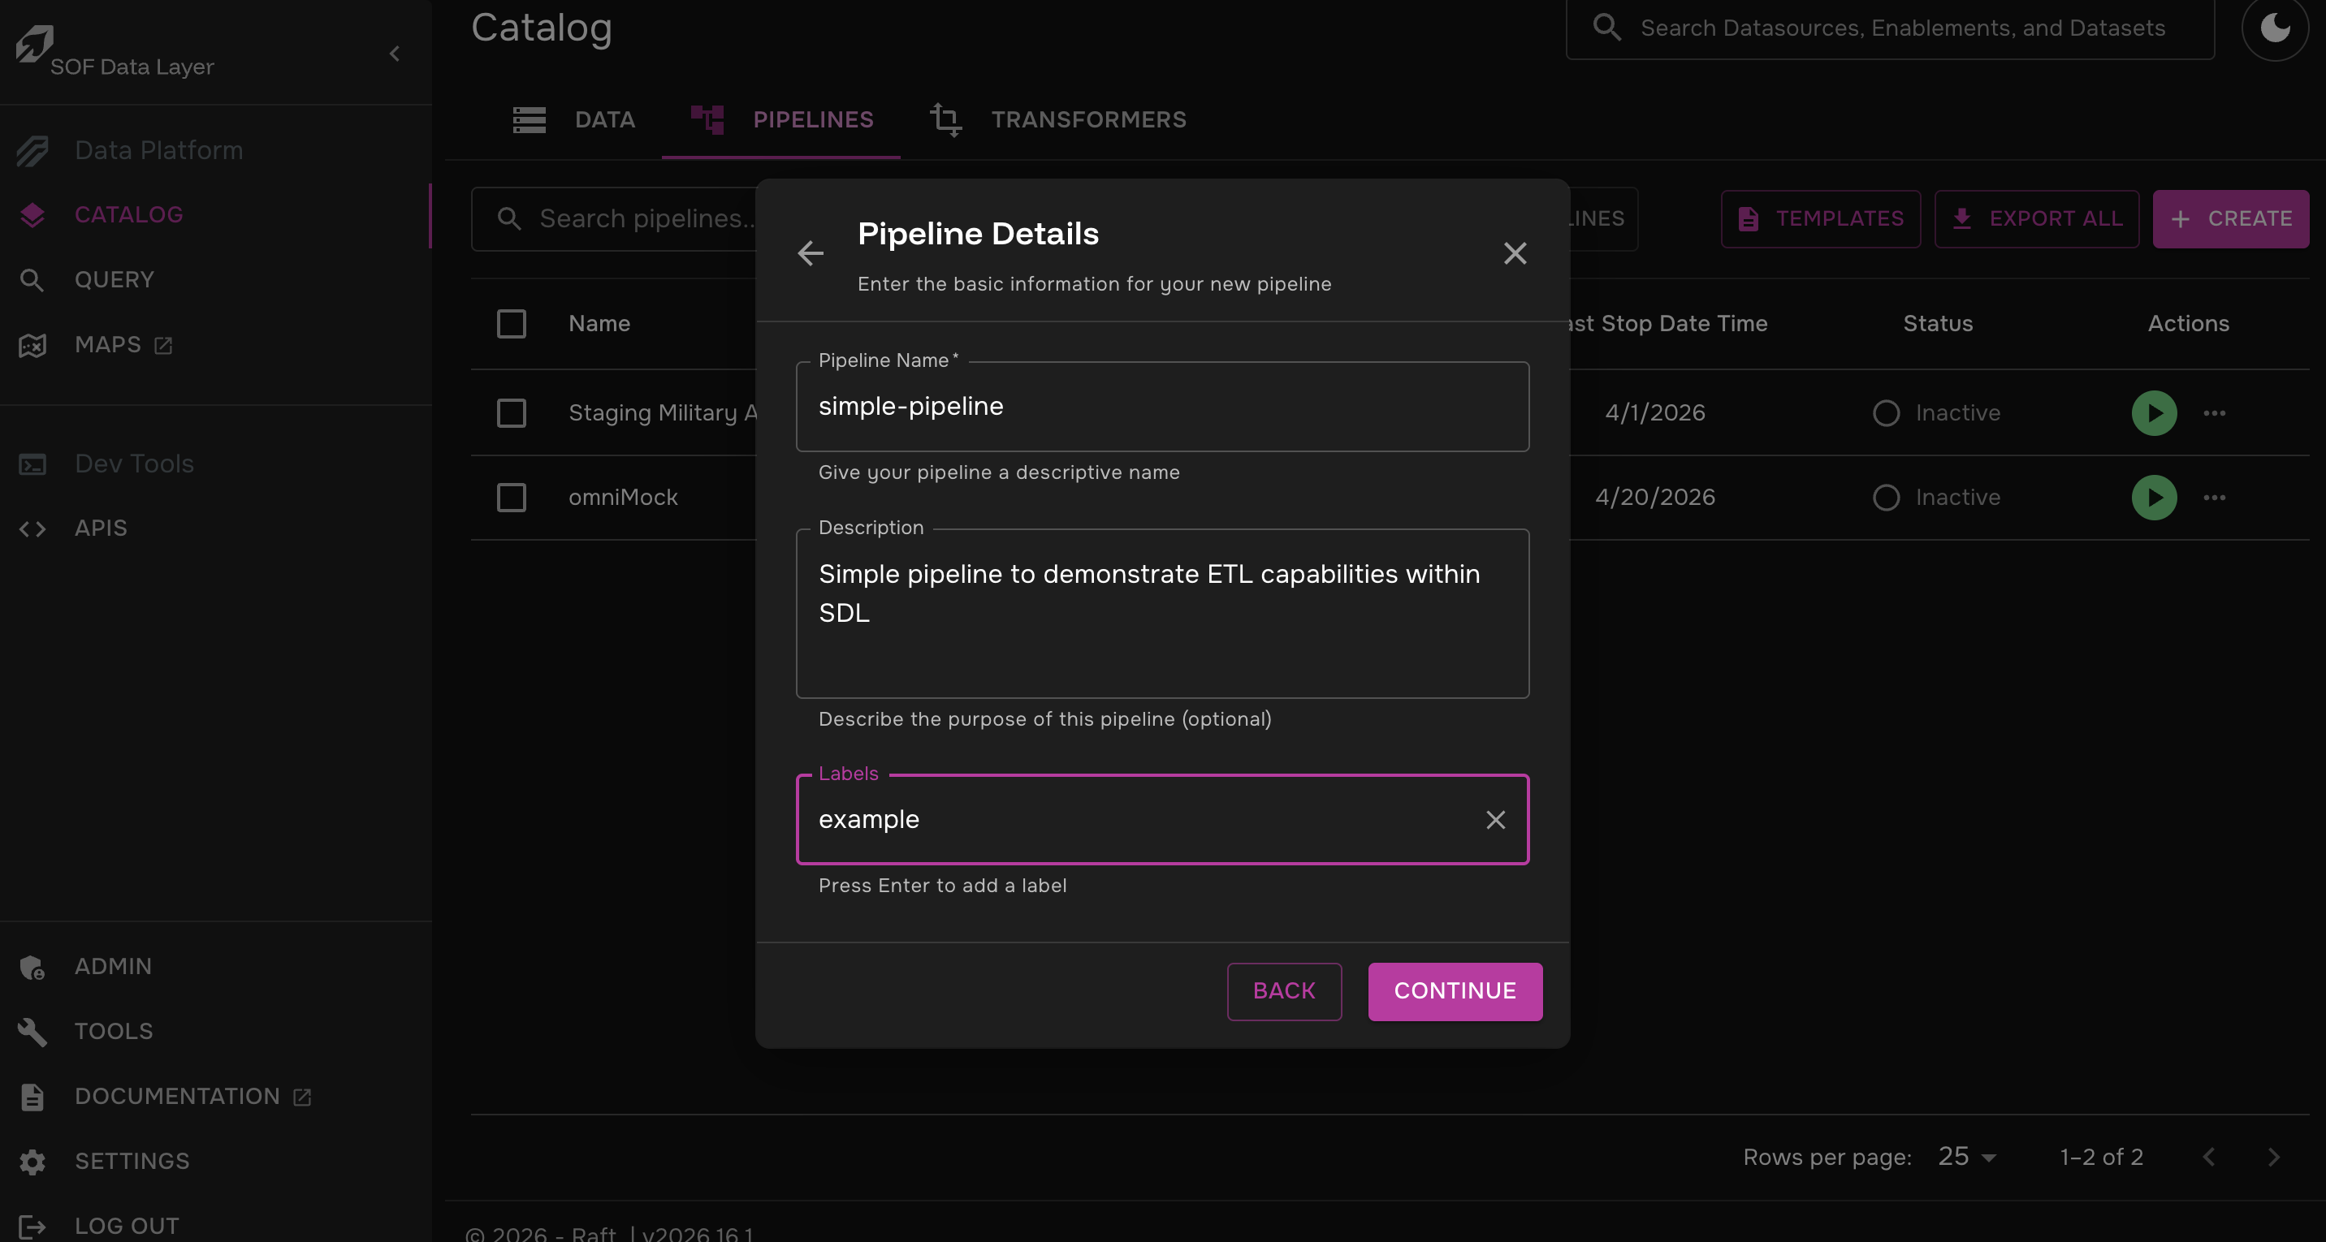Click the Documentation page icon

click(x=32, y=1098)
